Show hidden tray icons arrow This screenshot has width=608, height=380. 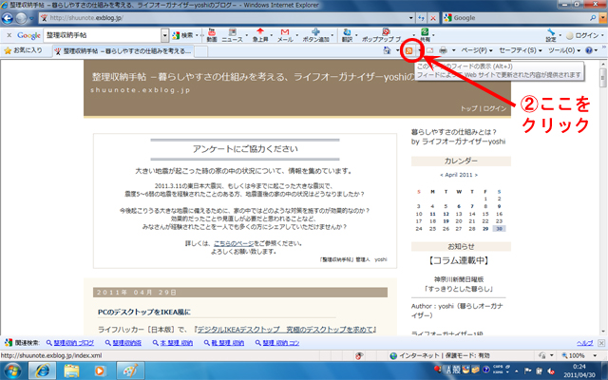517,371
